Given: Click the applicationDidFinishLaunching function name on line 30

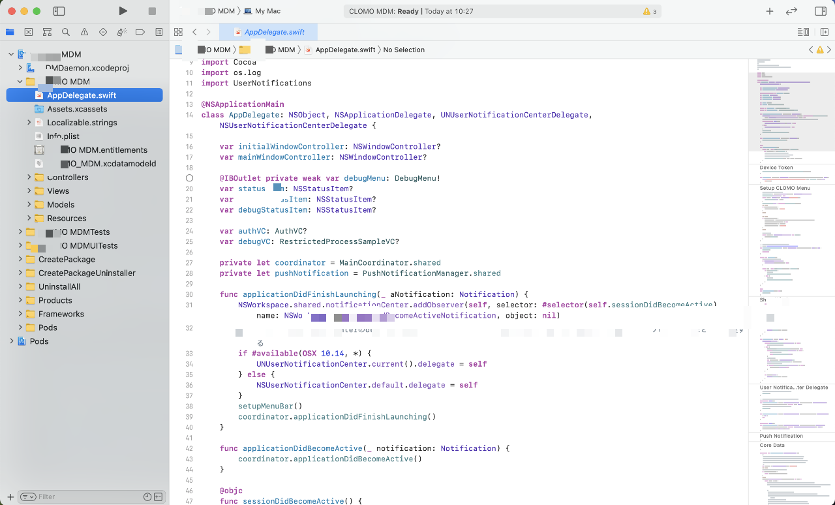Looking at the screenshot, I should [x=309, y=294].
